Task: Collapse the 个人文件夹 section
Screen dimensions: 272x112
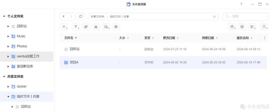Action: [x=4, y=16]
